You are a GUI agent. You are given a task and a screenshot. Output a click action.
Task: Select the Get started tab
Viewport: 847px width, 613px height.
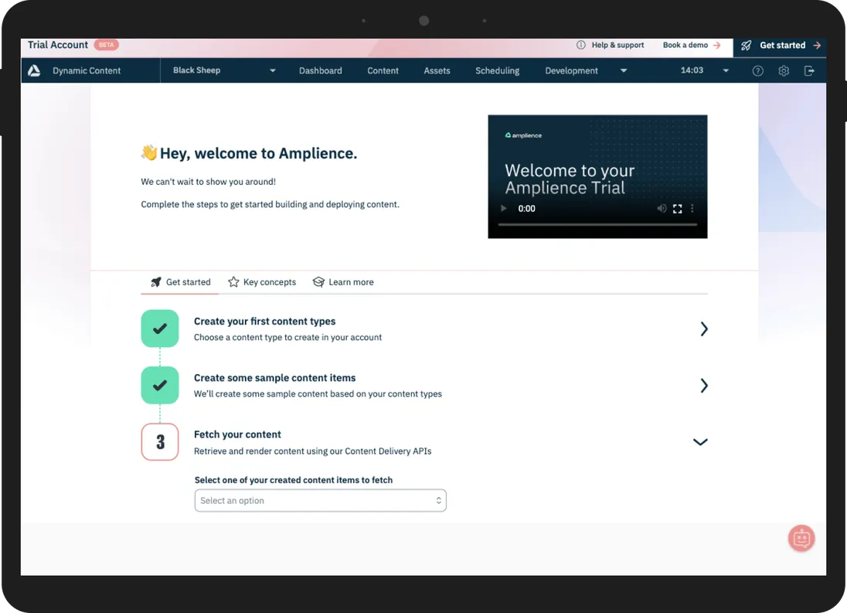pos(180,282)
